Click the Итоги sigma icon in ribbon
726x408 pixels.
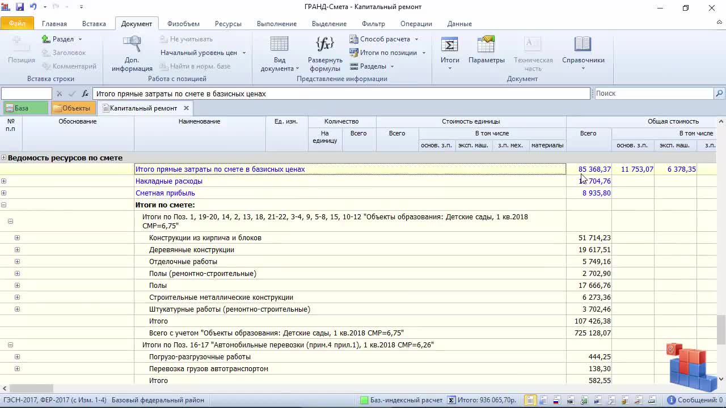[450, 44]
